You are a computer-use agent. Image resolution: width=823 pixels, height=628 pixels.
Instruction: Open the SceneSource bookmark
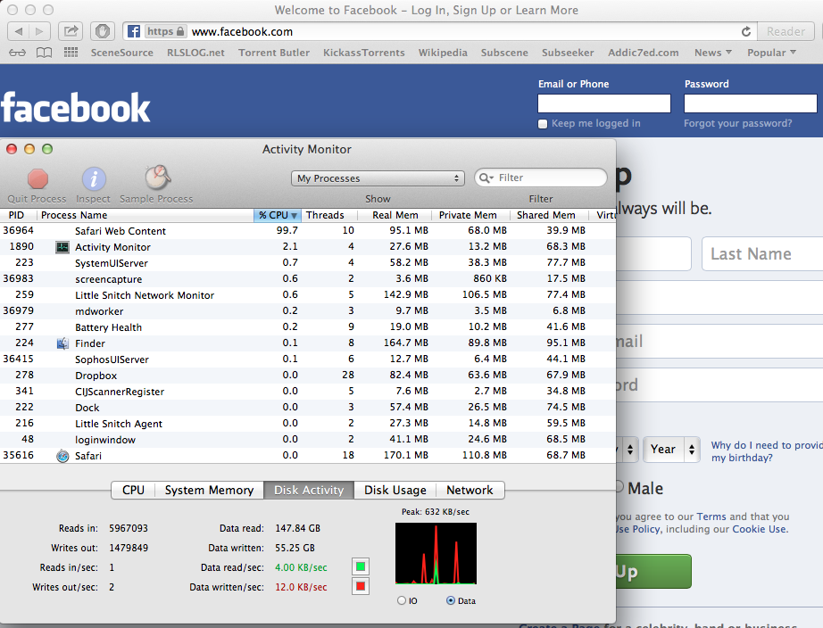tap(121, 53)
